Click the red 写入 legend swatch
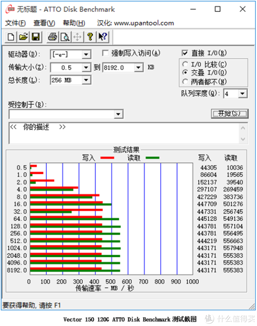 pyautogui.click(x=107, y=158)
